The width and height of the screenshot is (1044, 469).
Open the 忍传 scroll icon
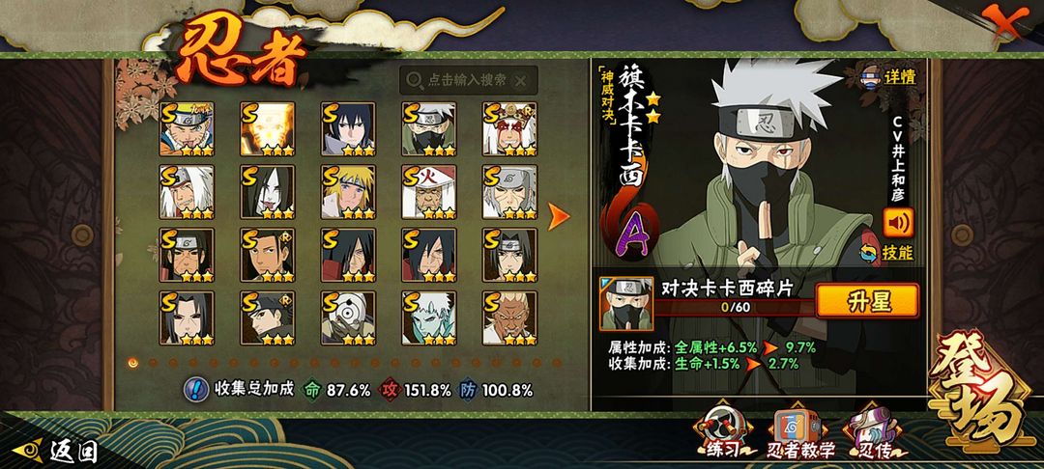[873, 431]
